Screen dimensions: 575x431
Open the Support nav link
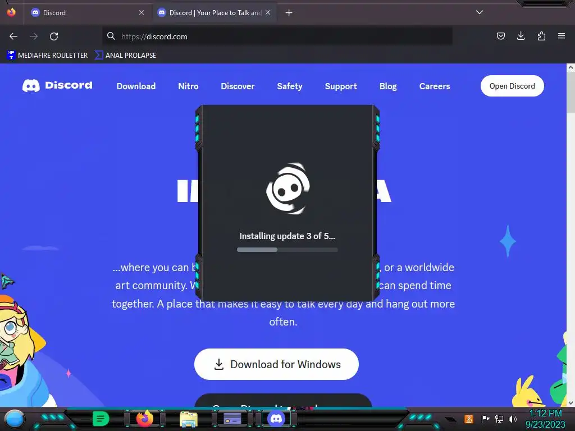[x=341, y=86]
